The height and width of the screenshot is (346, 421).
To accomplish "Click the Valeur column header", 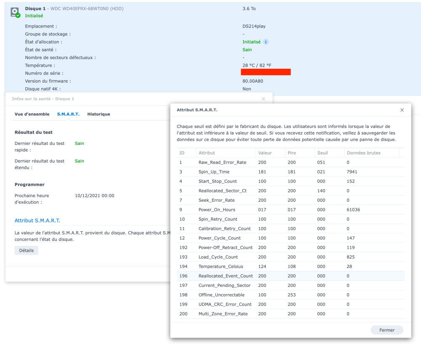I will 265,153.
